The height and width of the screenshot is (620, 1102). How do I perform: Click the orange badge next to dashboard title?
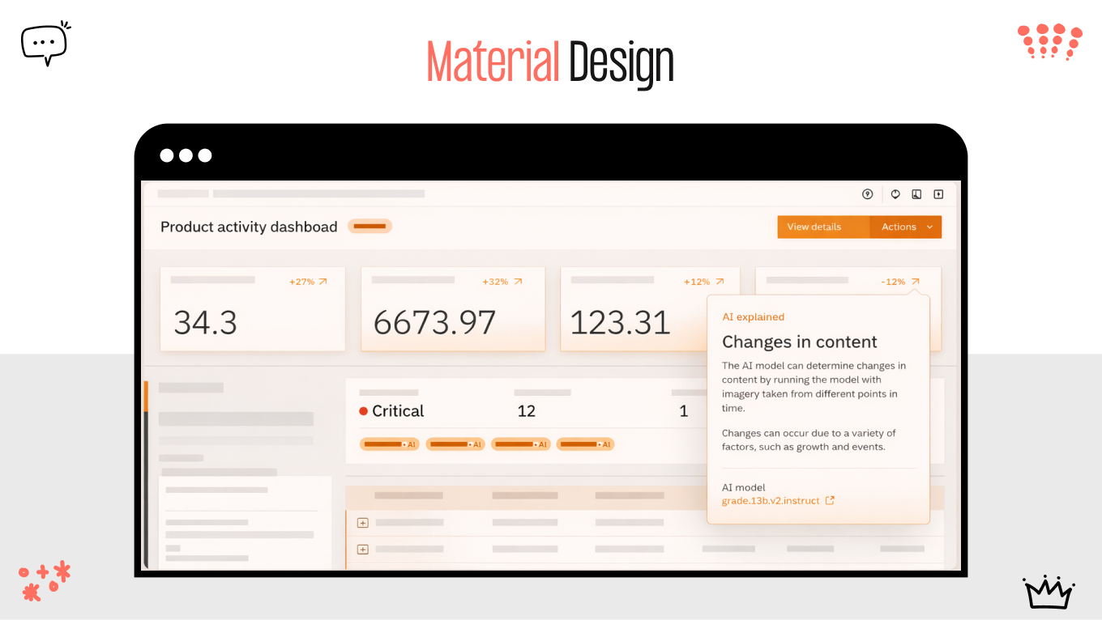point(369,227)
